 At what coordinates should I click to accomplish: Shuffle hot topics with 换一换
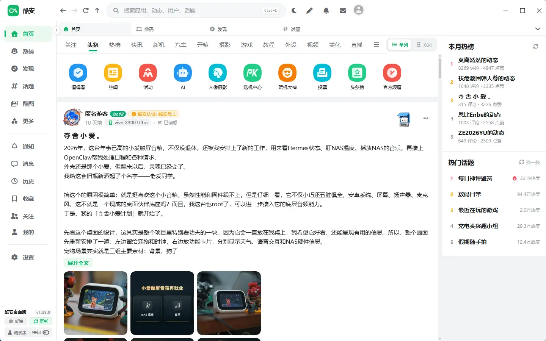(x=529, y=162)
